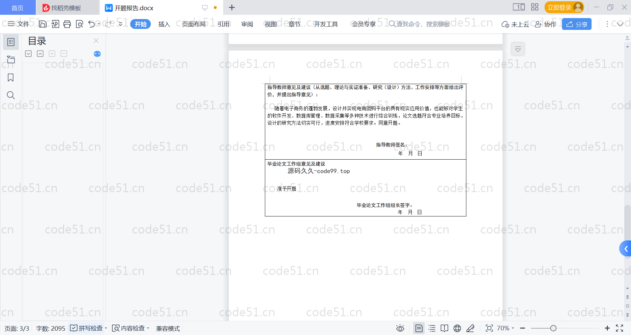Open the find search icon in sidebar

point(11,95)
